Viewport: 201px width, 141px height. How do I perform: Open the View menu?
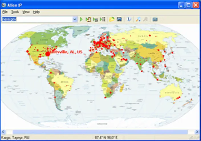coord(26,12)
